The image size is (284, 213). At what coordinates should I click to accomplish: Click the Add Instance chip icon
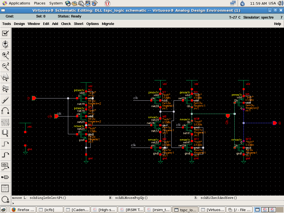pos(6,133)
